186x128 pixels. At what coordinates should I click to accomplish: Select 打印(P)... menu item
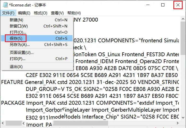[37, 59]
